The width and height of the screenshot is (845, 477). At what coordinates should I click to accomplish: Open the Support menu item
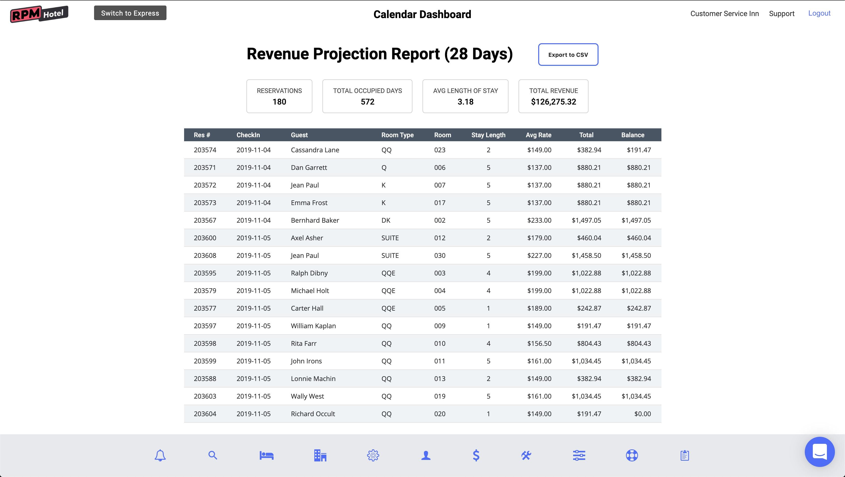781,14
